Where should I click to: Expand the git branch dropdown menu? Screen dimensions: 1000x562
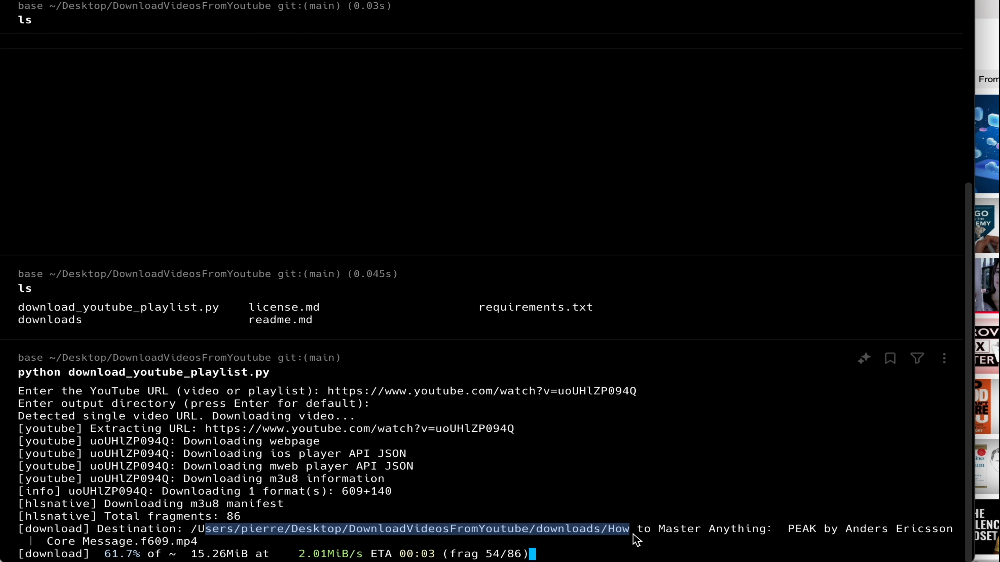[308, 358]
